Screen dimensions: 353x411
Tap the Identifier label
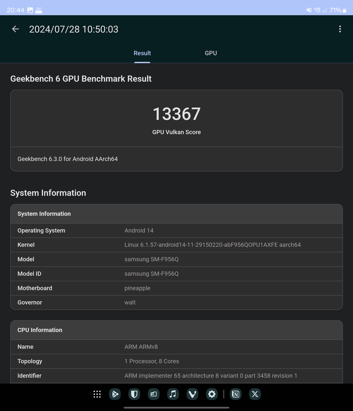pos(29,376)
